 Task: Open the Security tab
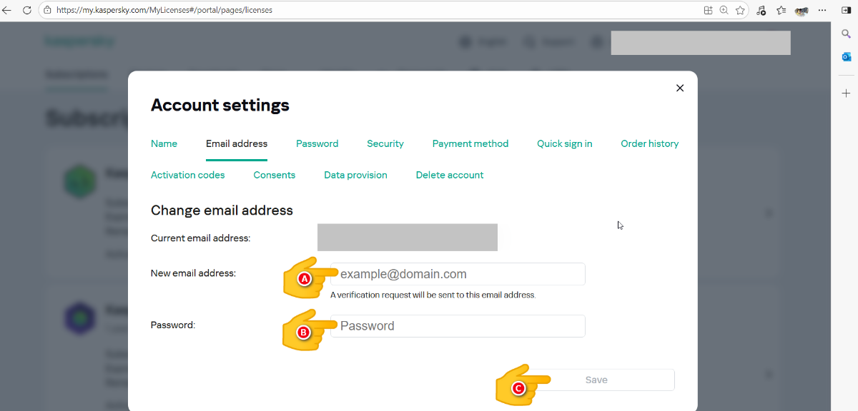(x=385, y=143)
